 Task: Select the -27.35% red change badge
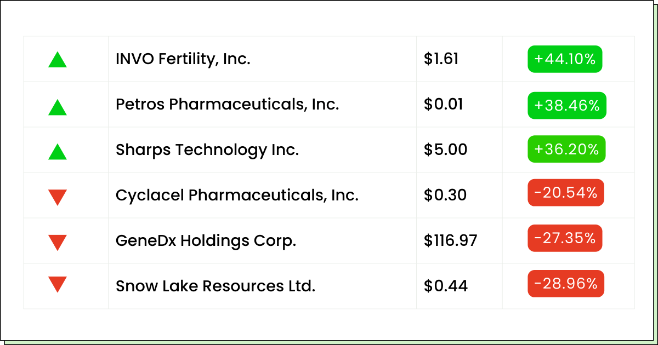tap(565, 238)
